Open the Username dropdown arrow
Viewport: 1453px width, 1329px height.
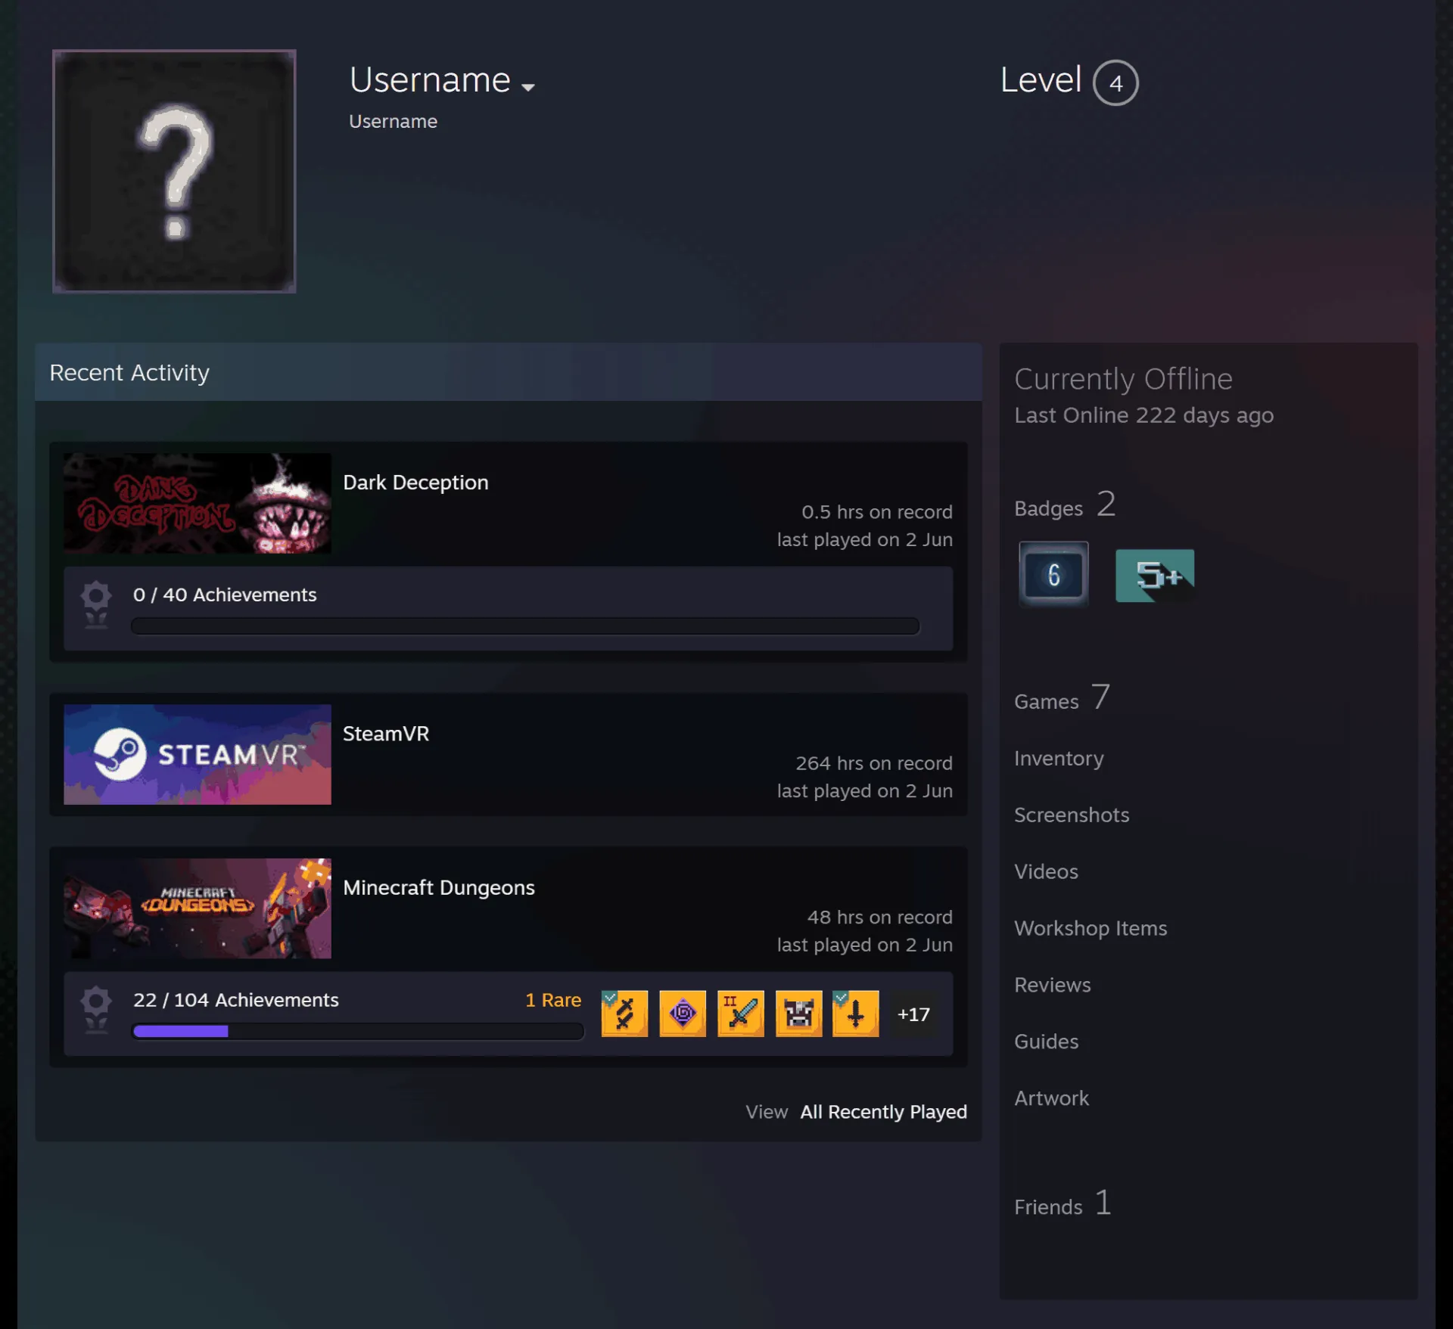coord(528,87)
